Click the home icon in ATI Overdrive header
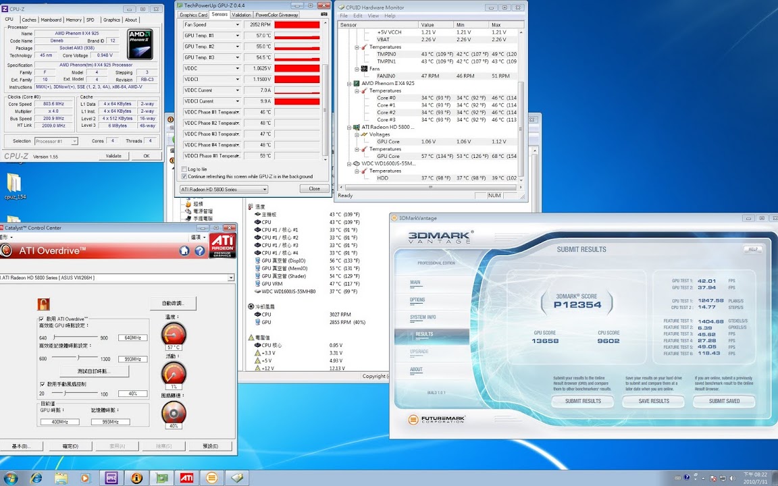The height and width of the screenshot is (486, 778). point(184,251)
